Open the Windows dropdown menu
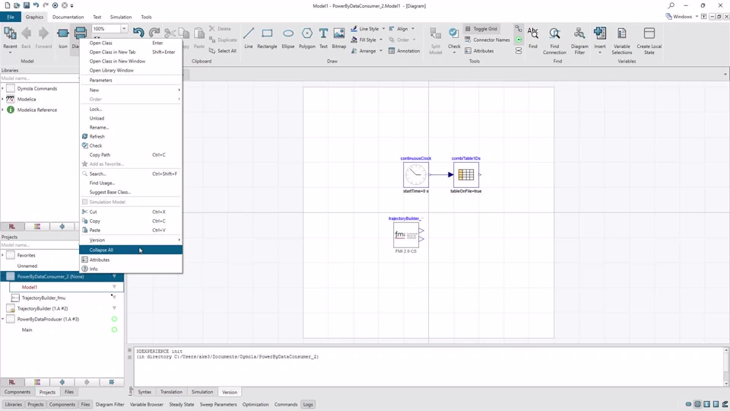The height and width of the screenshot is (411, 730). pos(682,16)
